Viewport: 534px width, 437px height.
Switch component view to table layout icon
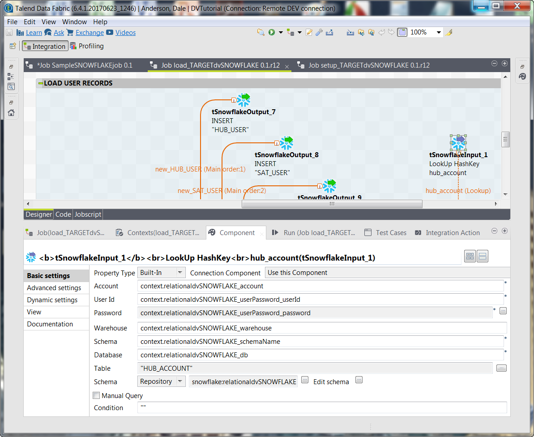coord(470,256)
